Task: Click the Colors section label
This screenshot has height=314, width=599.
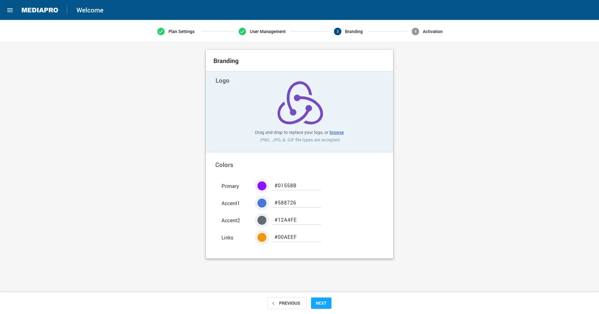Action: pos(224,165)
